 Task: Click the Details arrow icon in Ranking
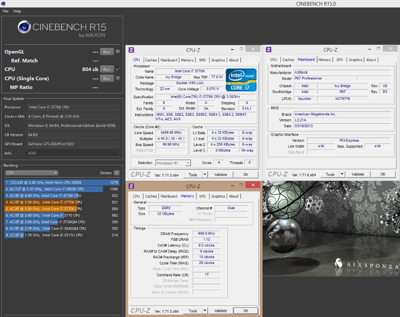click(117, 173)
